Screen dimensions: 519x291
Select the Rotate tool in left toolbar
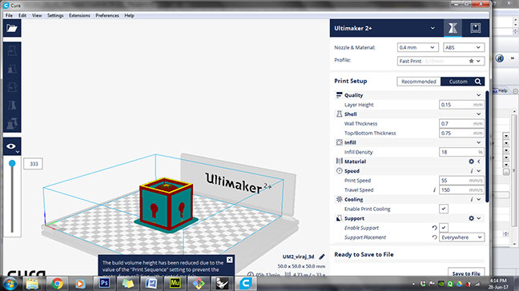click(x=12, y=87)
